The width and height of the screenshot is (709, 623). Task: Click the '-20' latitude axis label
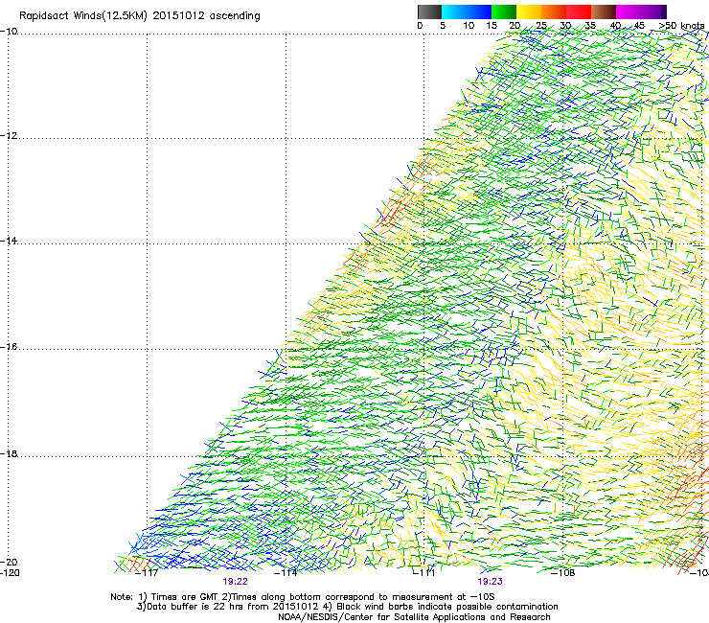click(x=9, y=562)
